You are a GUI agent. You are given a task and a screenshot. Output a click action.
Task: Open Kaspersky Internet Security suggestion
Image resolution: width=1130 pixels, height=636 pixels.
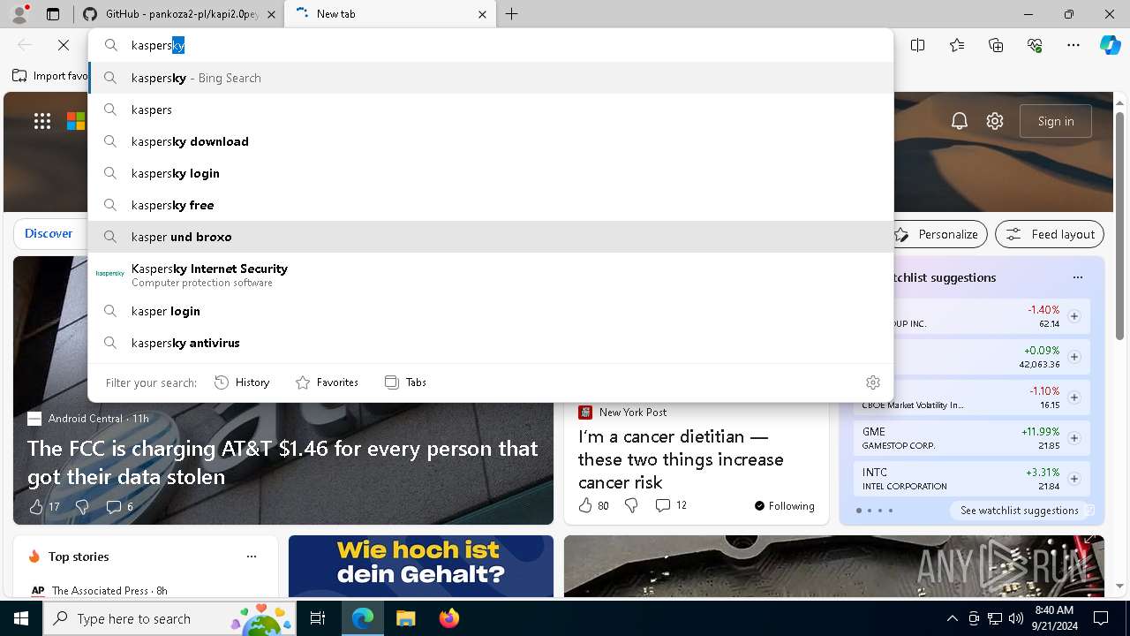click(x=491, y=275)
